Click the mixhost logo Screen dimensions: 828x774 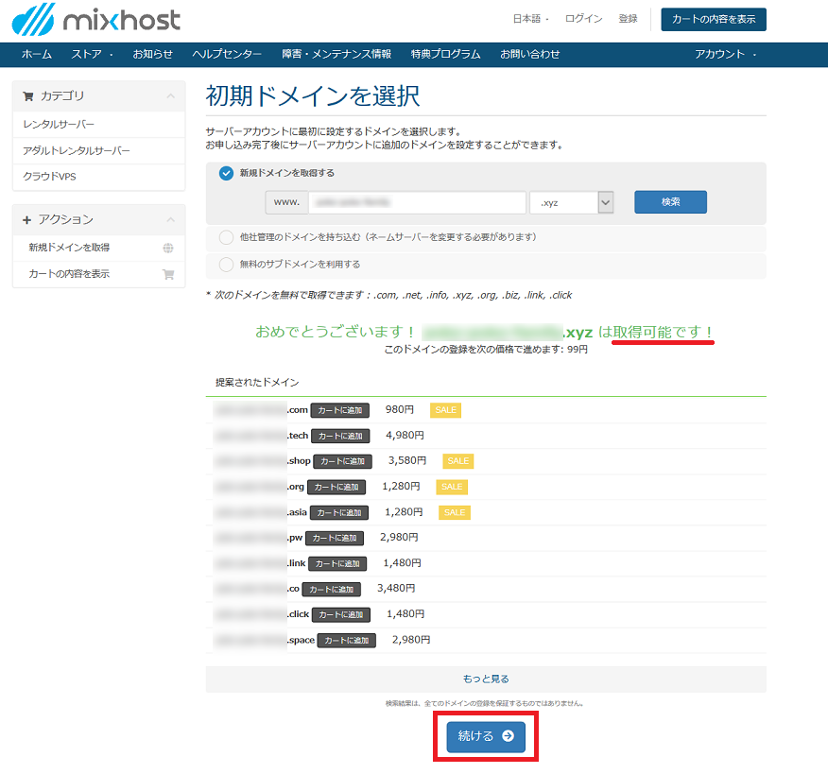tap(96, 19)
